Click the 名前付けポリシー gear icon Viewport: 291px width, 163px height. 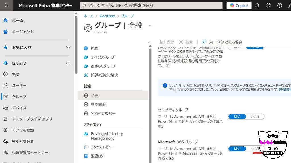click(86, 113)
